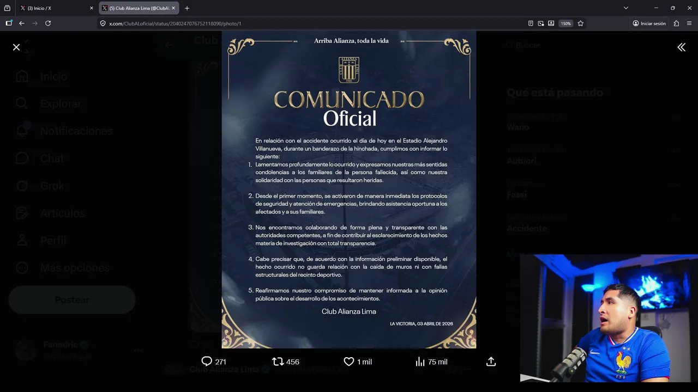
Task: Open picture-in-picture icon in address bar
Action: point(541,23)
